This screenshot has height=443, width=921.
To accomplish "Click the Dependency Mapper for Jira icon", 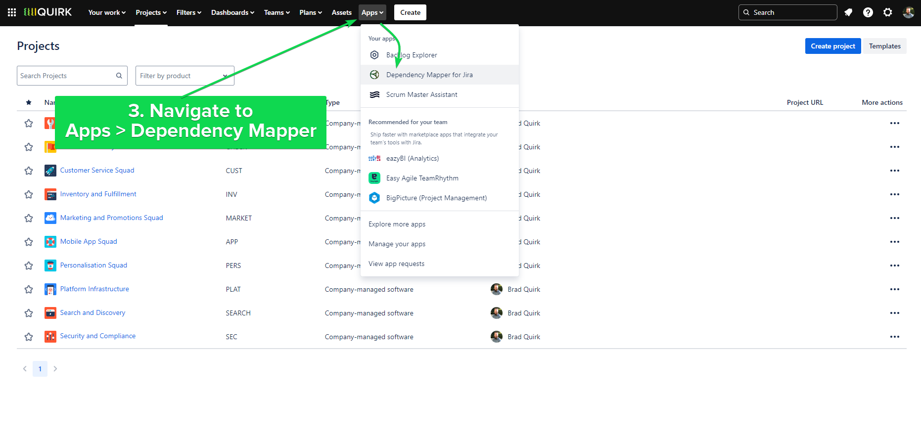I will point(375,75).
